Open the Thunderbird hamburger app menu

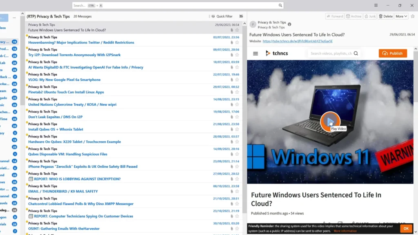point(376,5)
